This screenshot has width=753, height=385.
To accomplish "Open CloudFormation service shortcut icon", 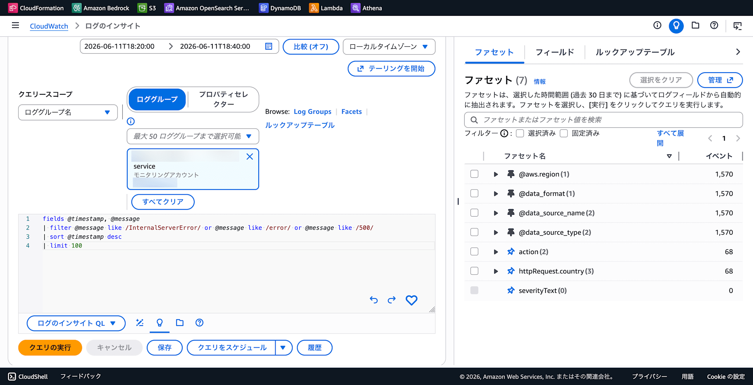I will 13,8.
